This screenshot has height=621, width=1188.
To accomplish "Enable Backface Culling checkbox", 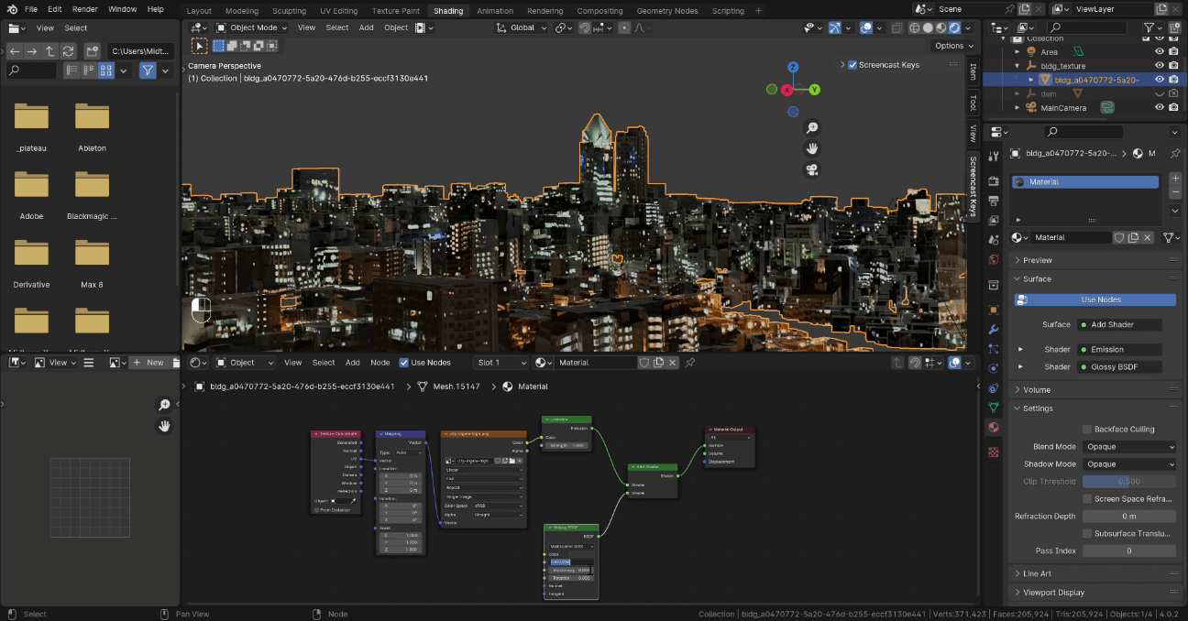I will tap(1087, 429).
